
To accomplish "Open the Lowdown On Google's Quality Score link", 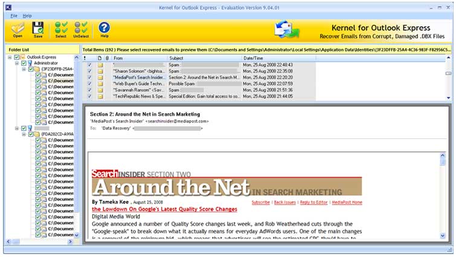I will (x=164, y=209).
